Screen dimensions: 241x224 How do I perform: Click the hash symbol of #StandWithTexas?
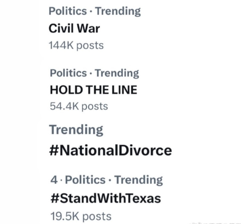click(54, 198)
